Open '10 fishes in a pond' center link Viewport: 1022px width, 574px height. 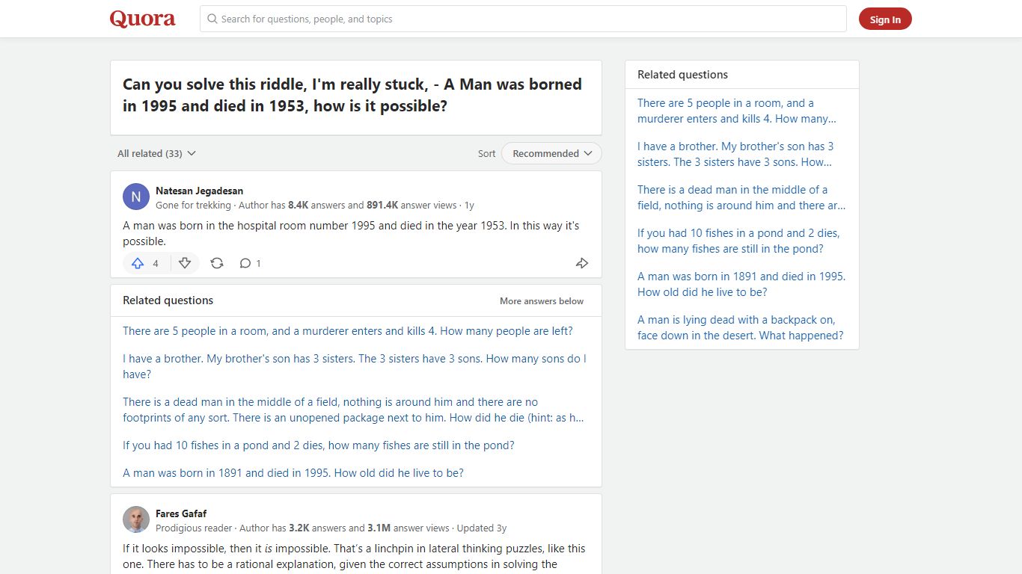[319, 445]
